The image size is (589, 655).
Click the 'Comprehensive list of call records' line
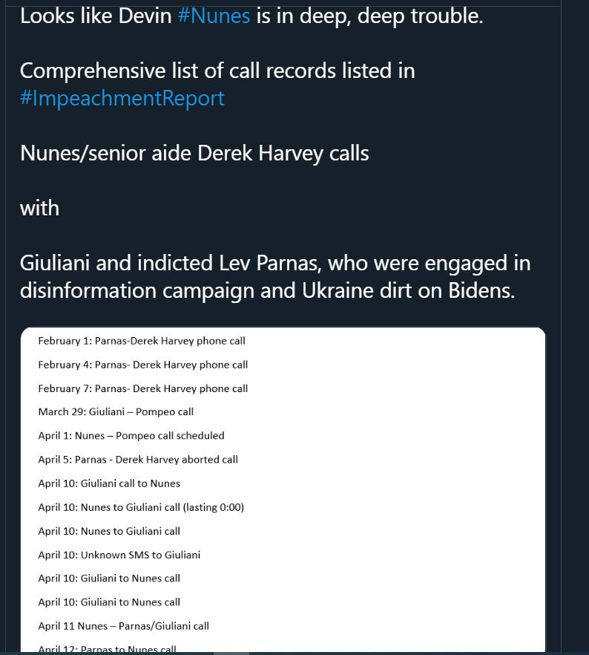(217, 71)
